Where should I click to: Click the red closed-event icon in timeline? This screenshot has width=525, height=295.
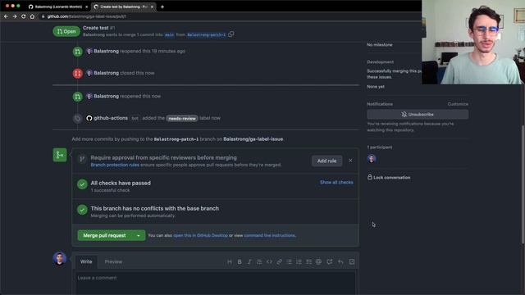[78, 73]
